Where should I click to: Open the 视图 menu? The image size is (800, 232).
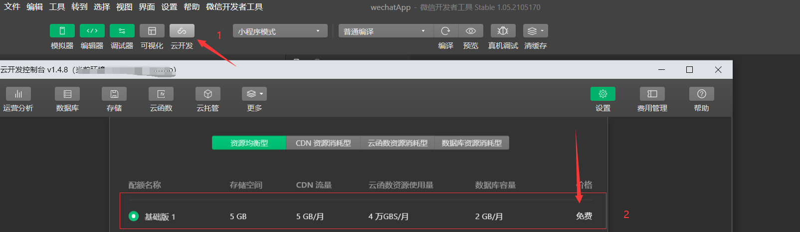124,7
